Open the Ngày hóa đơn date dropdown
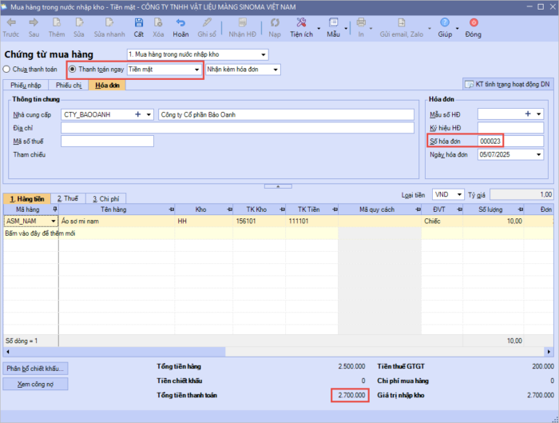Screen dimensions: 559x423 pos(539,154)
